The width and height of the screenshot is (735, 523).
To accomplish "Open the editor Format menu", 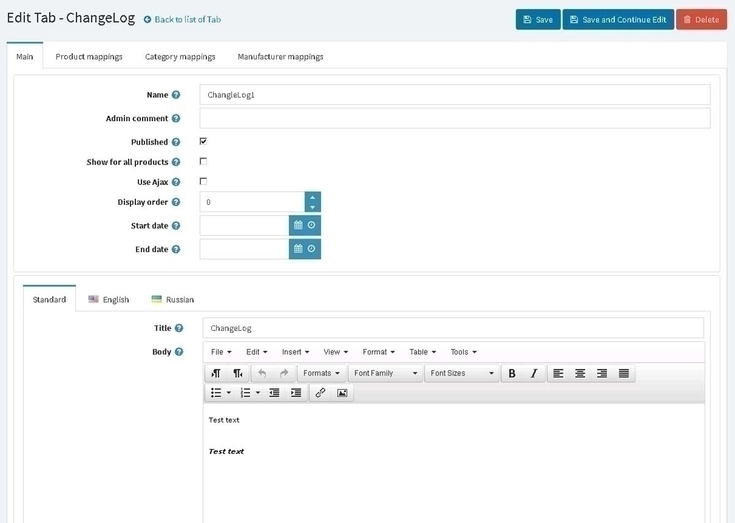I will pos(379,352).
